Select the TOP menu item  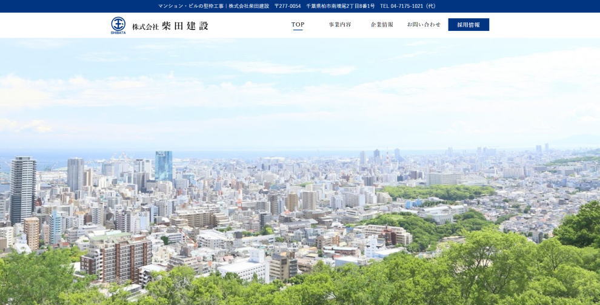[298, 24]
